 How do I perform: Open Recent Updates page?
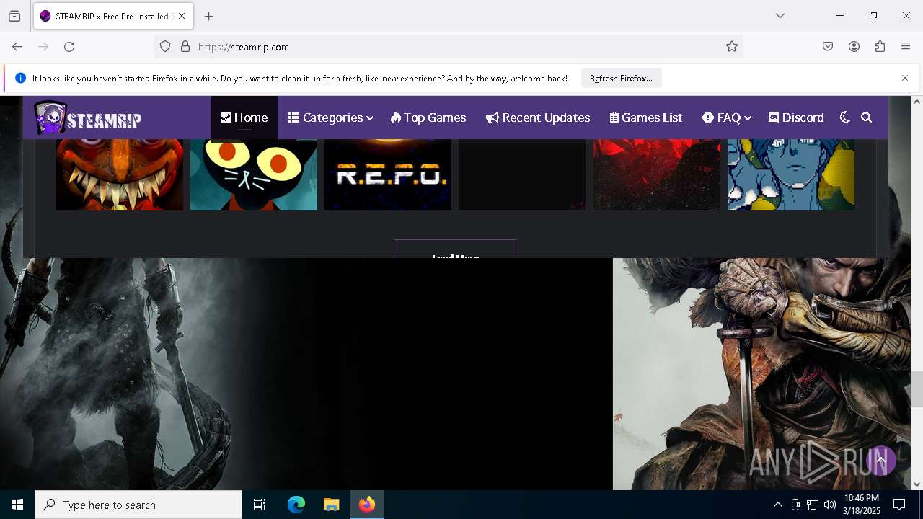538,117
